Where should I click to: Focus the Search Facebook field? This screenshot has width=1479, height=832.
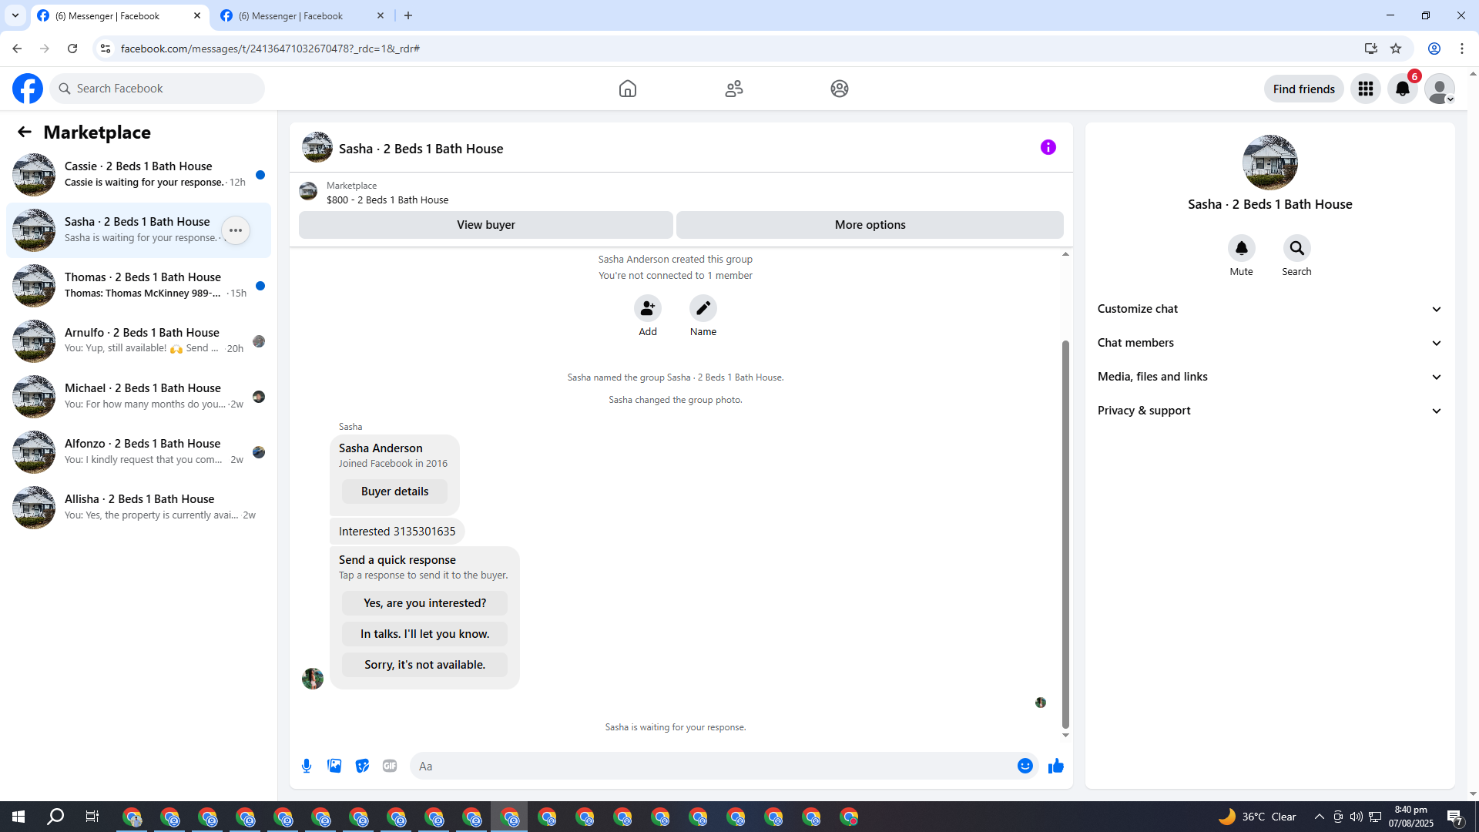[158, 89]
